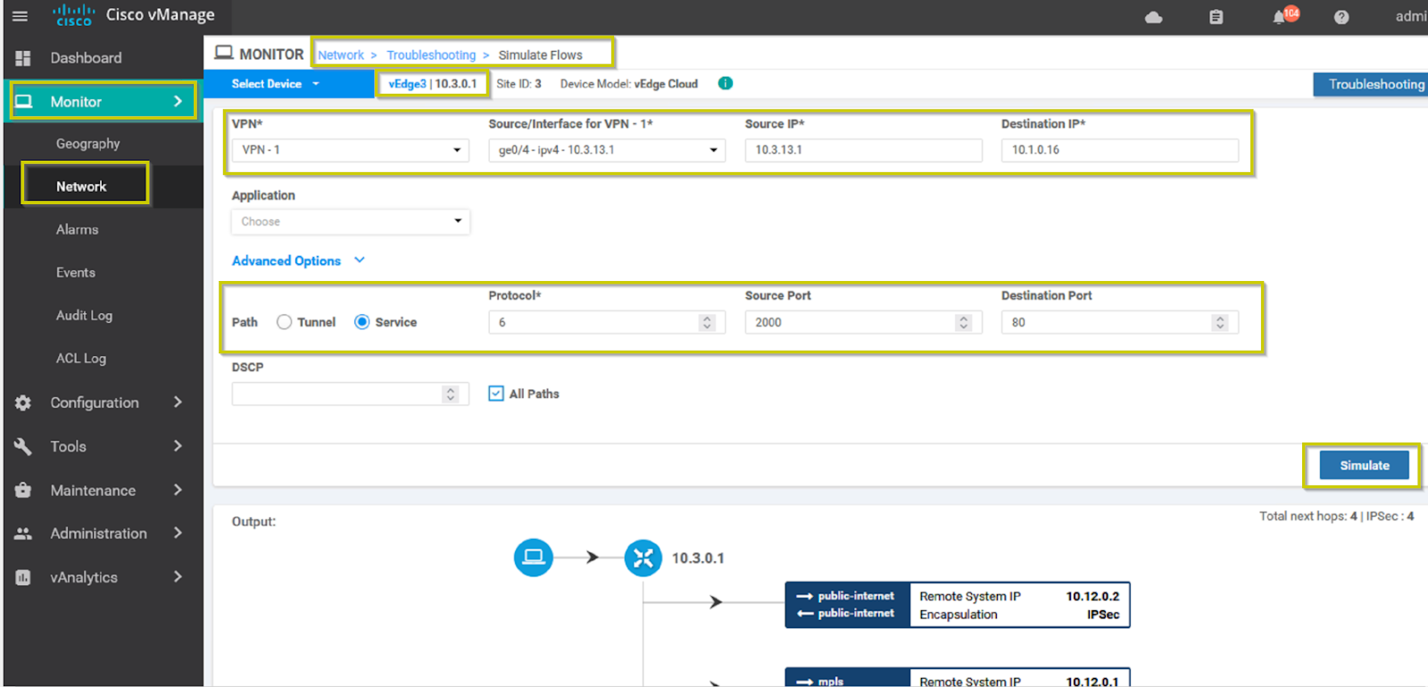Image resolution: width=1428 pixels, height=687 pixels.
Task: Click the Troubleshooting button at top right
Action: tap(1371, 84)
